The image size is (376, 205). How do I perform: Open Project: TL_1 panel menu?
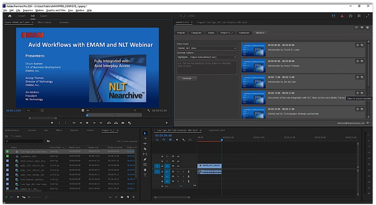coord(117,131)
